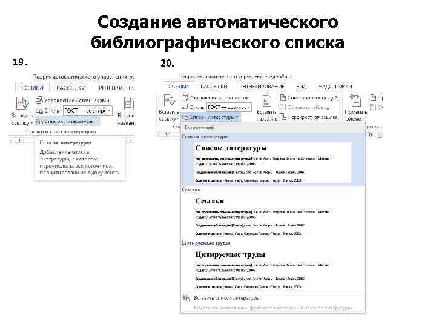Click Insert Citation (Вставить ссылку) icon in screenshot 19
This screenshot has height=327, width=436.
tap(22, 104)
